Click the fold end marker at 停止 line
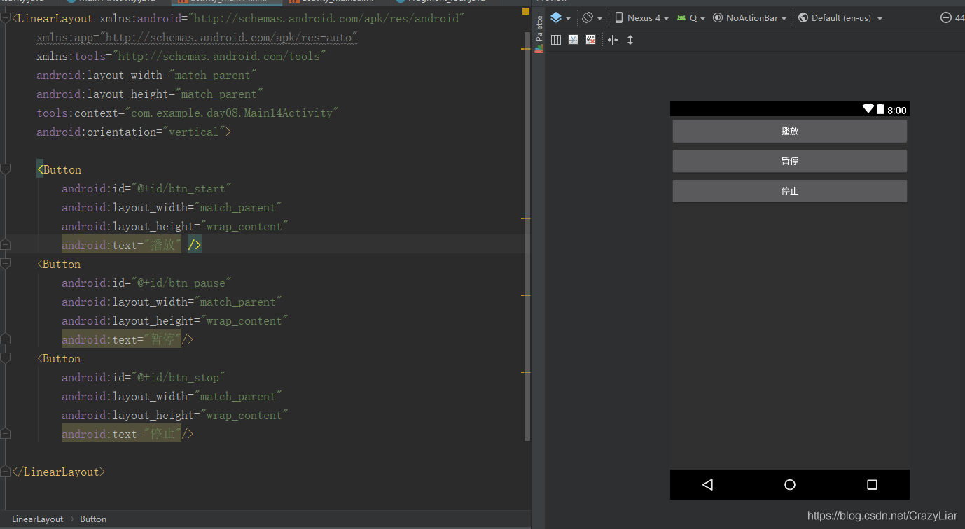The height and width of the screenshot is (529, 965). coord(6,434)
